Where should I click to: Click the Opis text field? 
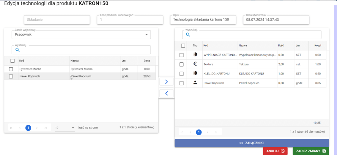coord(203,20)
